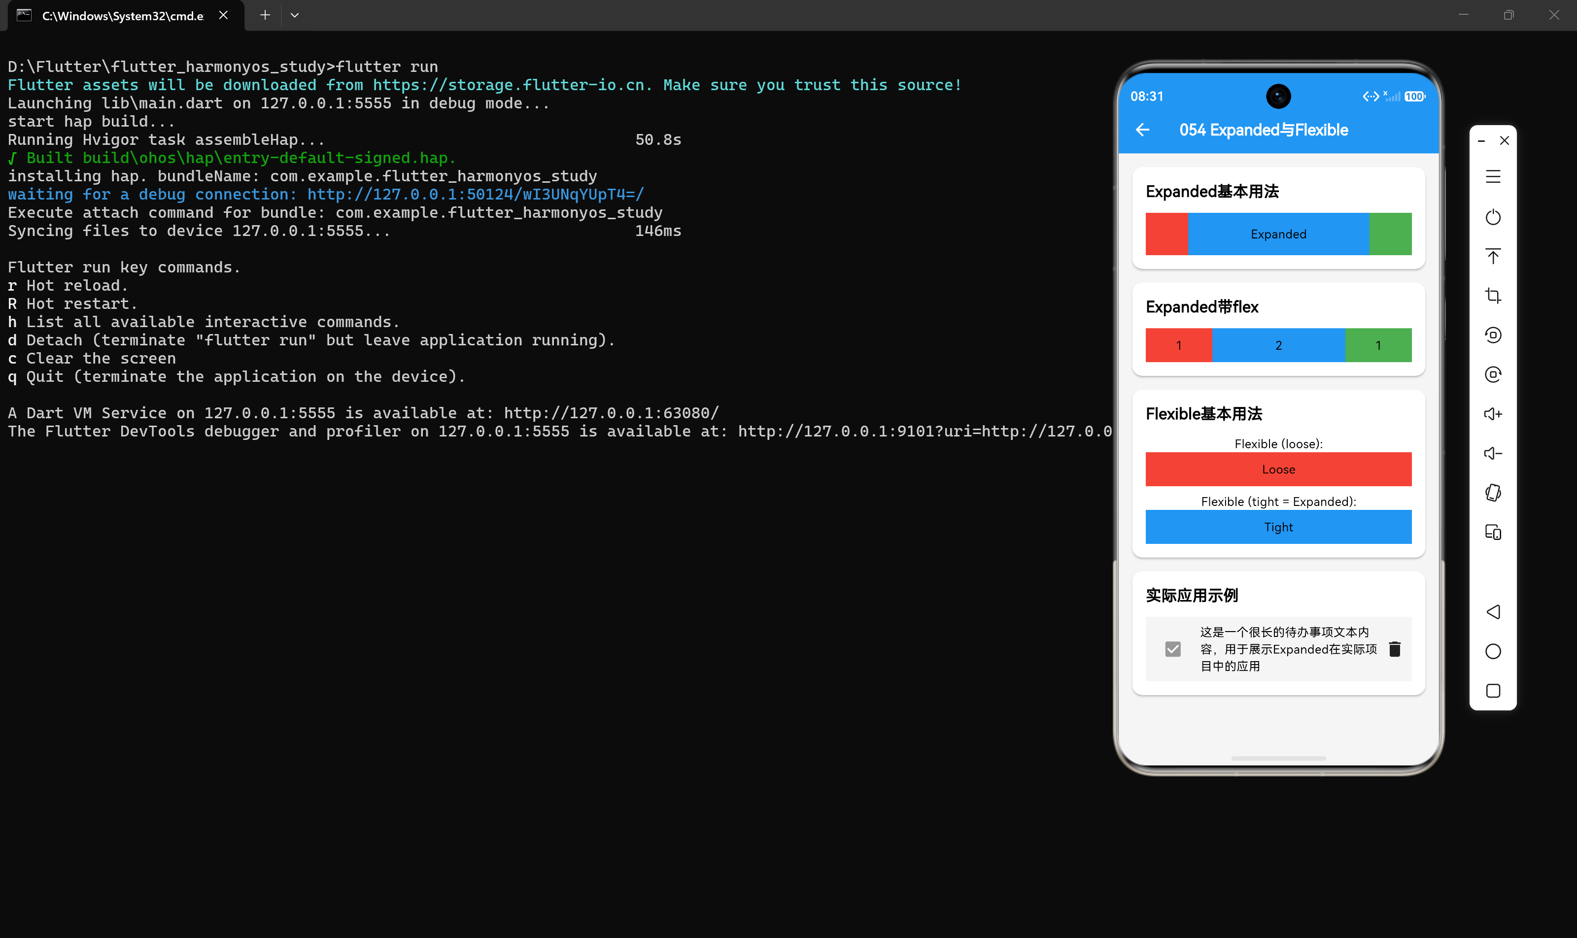Click the multi-device screen icon
This screenshot has width=1577, height=938.
click(1493, 532)
